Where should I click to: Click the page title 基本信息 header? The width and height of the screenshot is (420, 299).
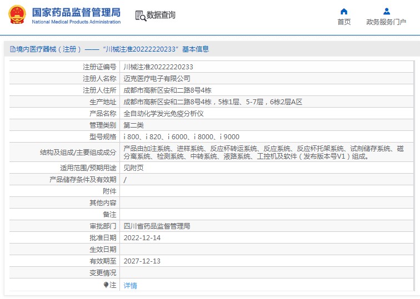(196, 49)
